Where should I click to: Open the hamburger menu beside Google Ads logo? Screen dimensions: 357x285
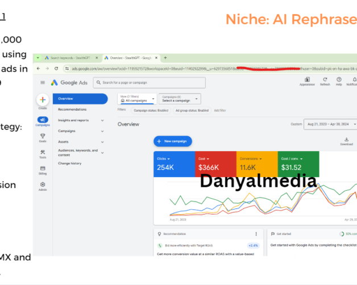point(43,83)
